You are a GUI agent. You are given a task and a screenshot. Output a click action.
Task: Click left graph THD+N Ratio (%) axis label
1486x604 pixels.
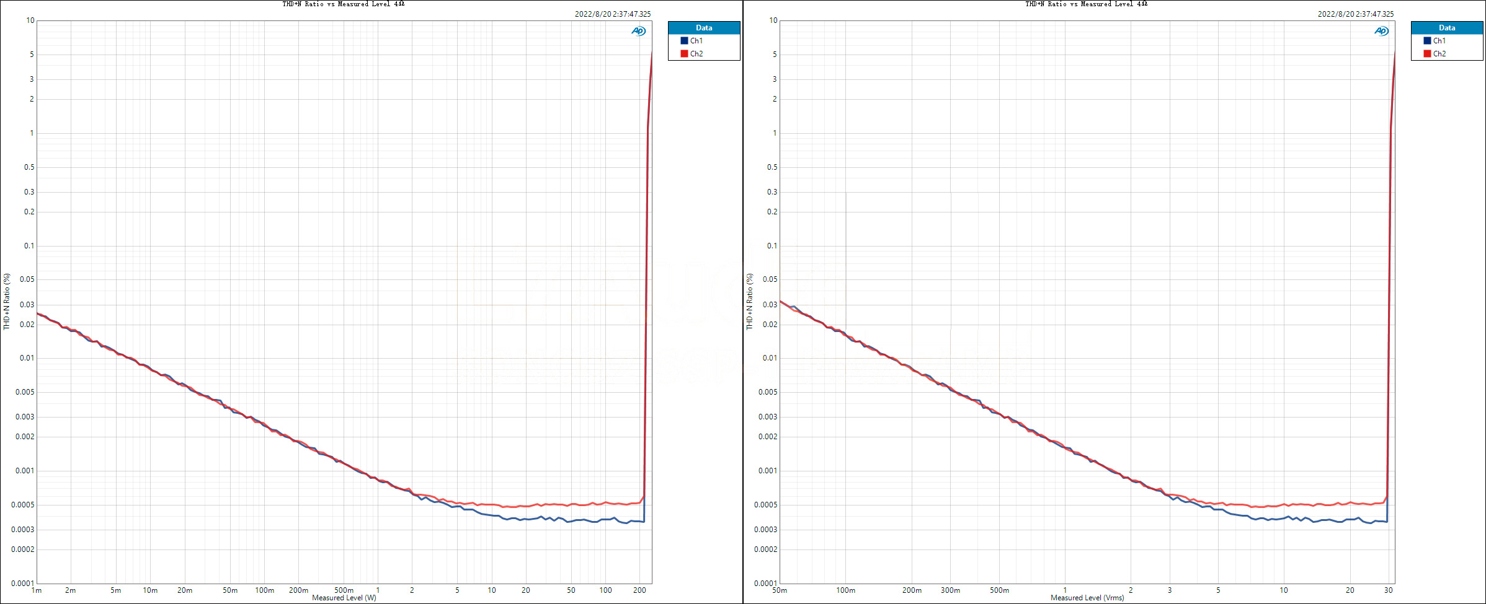tap(6, 302)
